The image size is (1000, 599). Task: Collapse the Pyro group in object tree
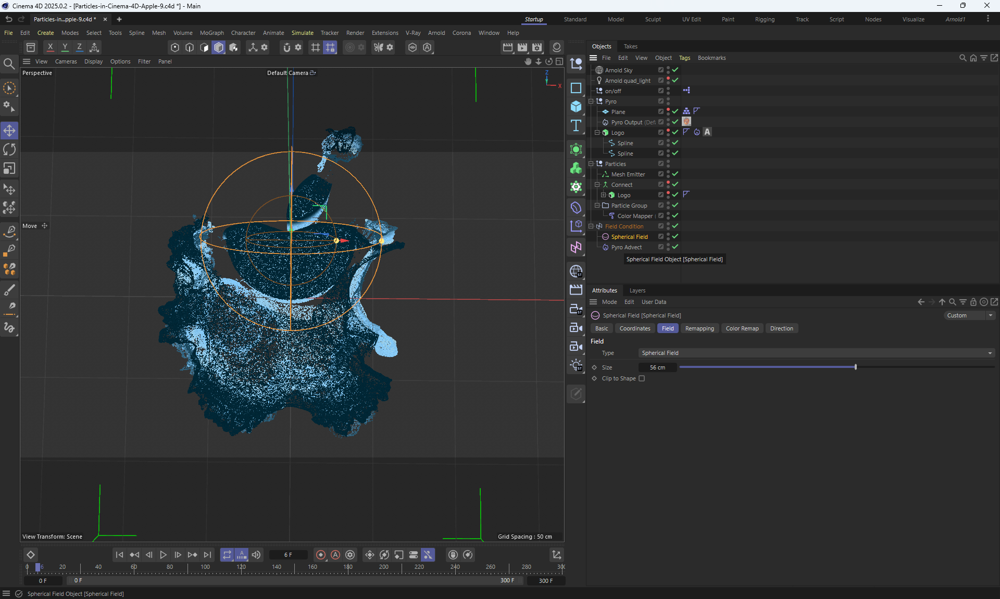coord(591,101)
